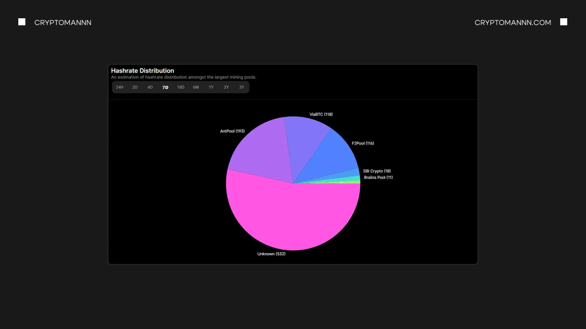Click the Brains Pool (11) label
The image size is (586, 329).
[378, 178]
